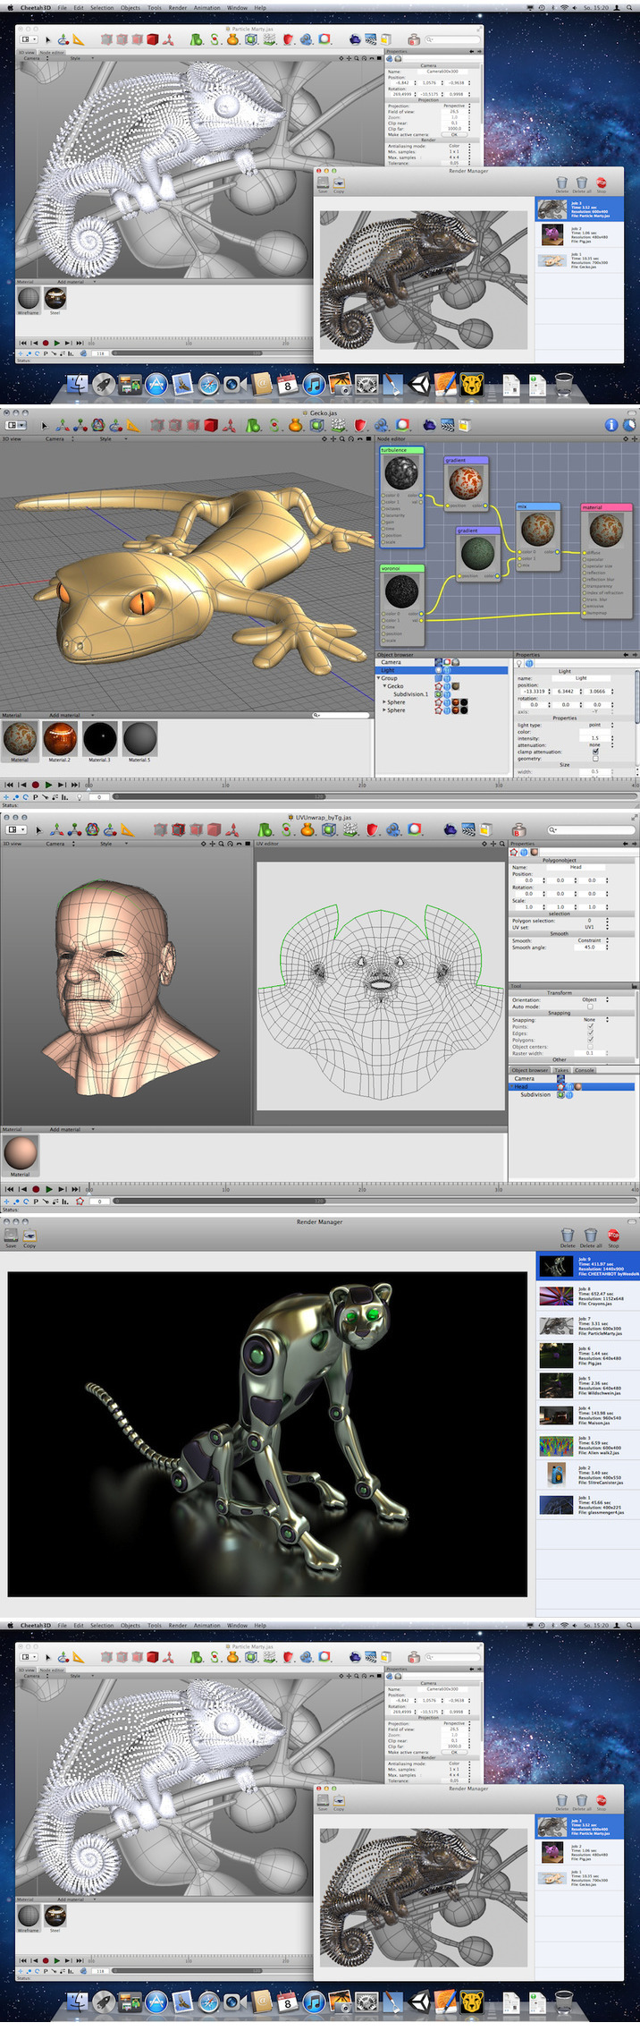Uncheck the clamp attenuation checkbox
This screenshot has width=640, height=2031.
click(595, 752)
